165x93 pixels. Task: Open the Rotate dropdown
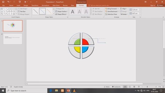124,14
